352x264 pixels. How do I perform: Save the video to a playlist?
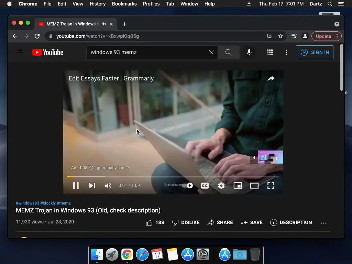251,222
